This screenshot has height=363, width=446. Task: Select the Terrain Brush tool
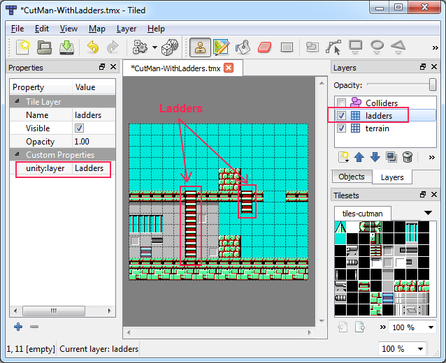click(x=221, y=47)
